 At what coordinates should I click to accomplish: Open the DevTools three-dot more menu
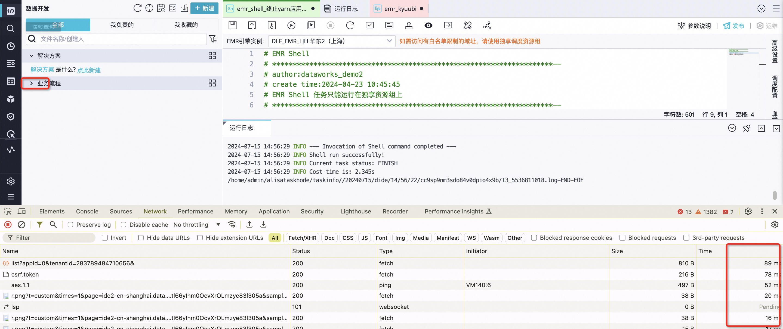click(x=762, y=212)
